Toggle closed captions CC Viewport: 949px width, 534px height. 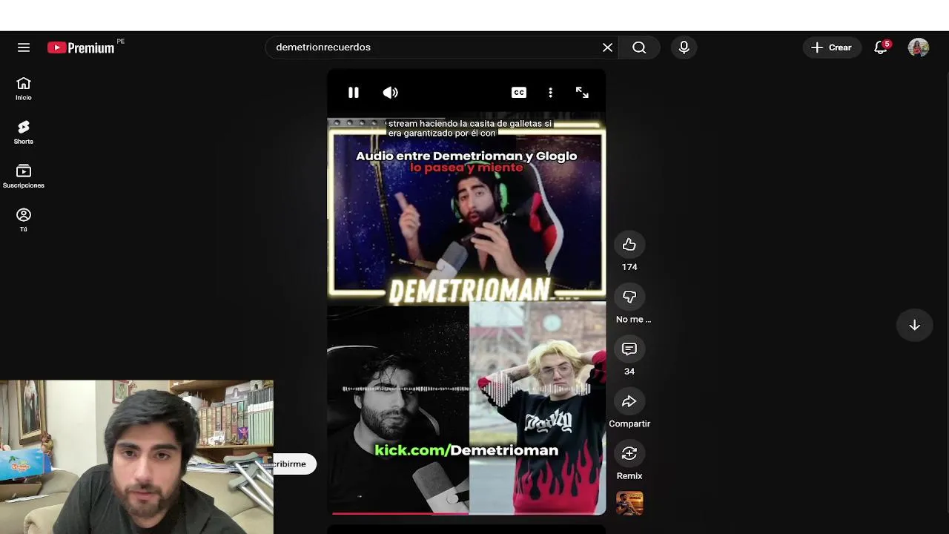519,93
